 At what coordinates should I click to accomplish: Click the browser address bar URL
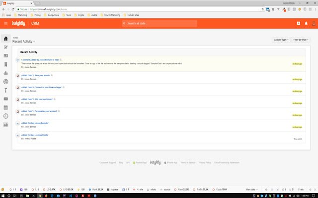[49, 9]
